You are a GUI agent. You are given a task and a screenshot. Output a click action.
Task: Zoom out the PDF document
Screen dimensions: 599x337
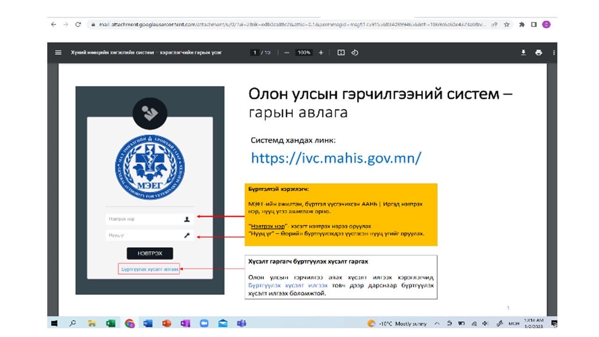click(x=286, y=52)
